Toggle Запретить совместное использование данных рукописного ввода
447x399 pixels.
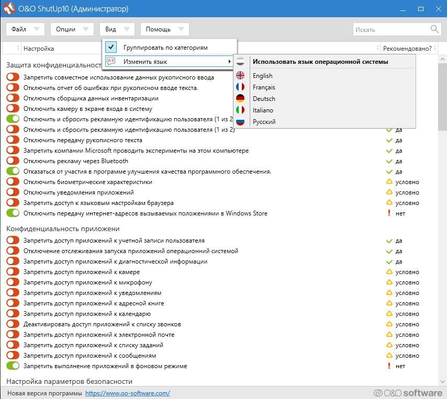tap(13, 77)
